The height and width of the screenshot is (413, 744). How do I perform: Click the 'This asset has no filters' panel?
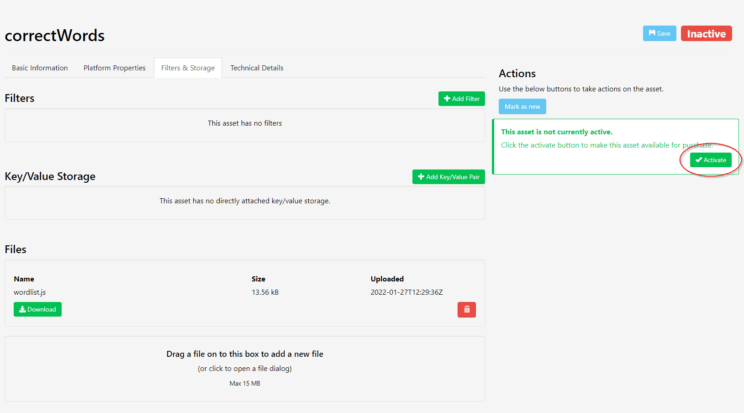point(245,123)
